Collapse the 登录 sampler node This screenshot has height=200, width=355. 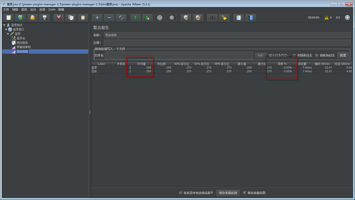coord(8,34)
